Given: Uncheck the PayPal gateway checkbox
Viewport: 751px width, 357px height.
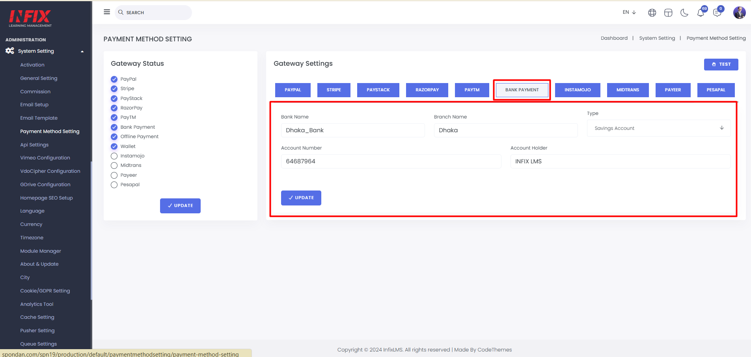Looking at the screenshot, I should click(x=114, y=79).
